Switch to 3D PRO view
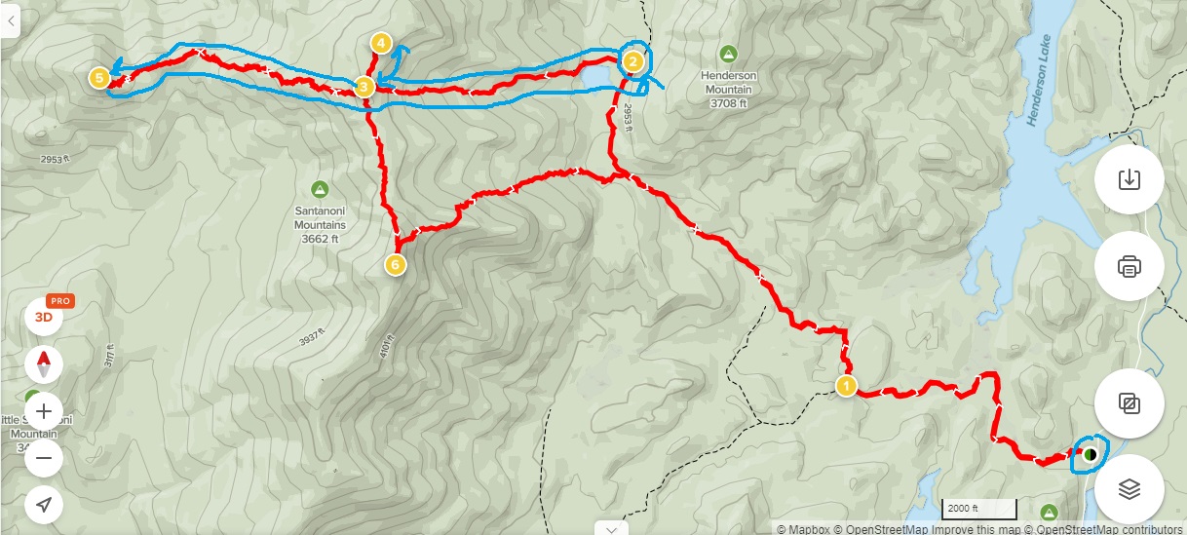Screen dimensions: 1187x535 coord(44,315)
